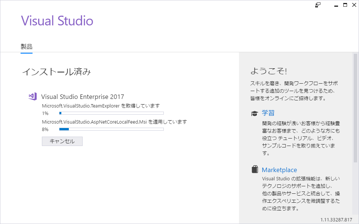Viewport: 359px width, 224px height.
Task: Open the Marketplace link
Action: (x=279, y=170)
